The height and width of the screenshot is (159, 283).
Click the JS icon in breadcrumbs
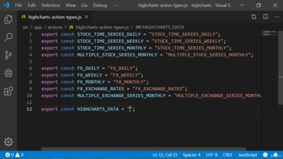[71, 27]
